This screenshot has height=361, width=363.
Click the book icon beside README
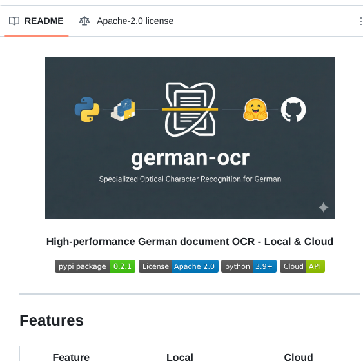pos(14,21)
